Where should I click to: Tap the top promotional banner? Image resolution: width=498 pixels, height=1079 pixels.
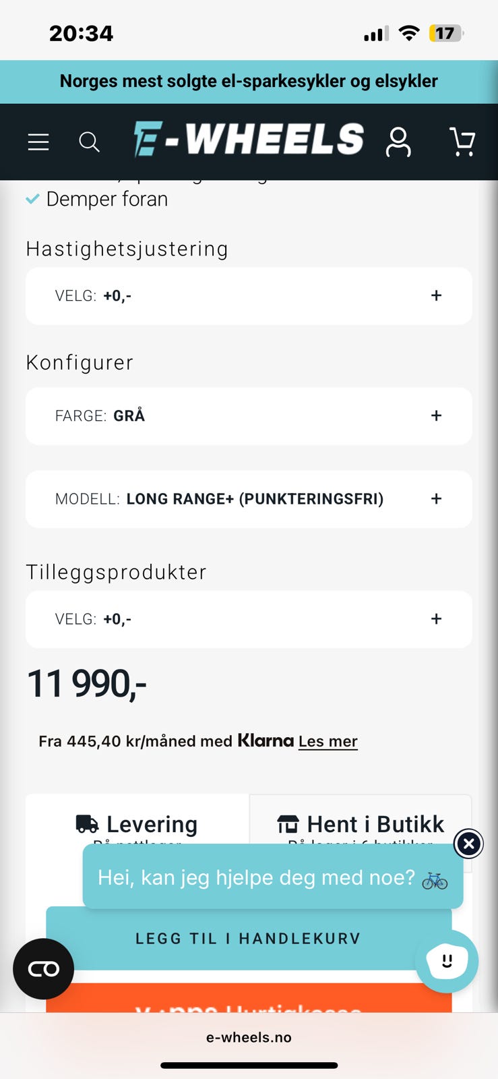pyautogui.click(x=249, y=82)
